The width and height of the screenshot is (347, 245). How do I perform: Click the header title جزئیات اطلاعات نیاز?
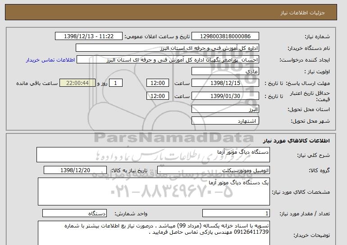pos(302,13)
